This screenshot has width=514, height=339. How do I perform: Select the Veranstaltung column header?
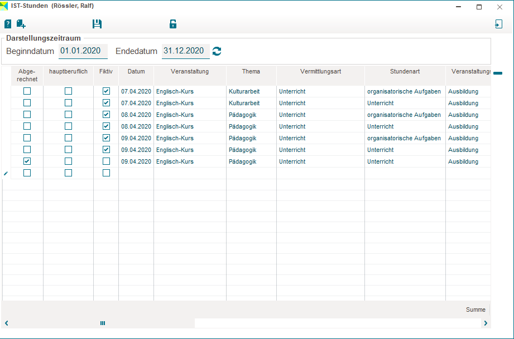[x=190, y=71]
